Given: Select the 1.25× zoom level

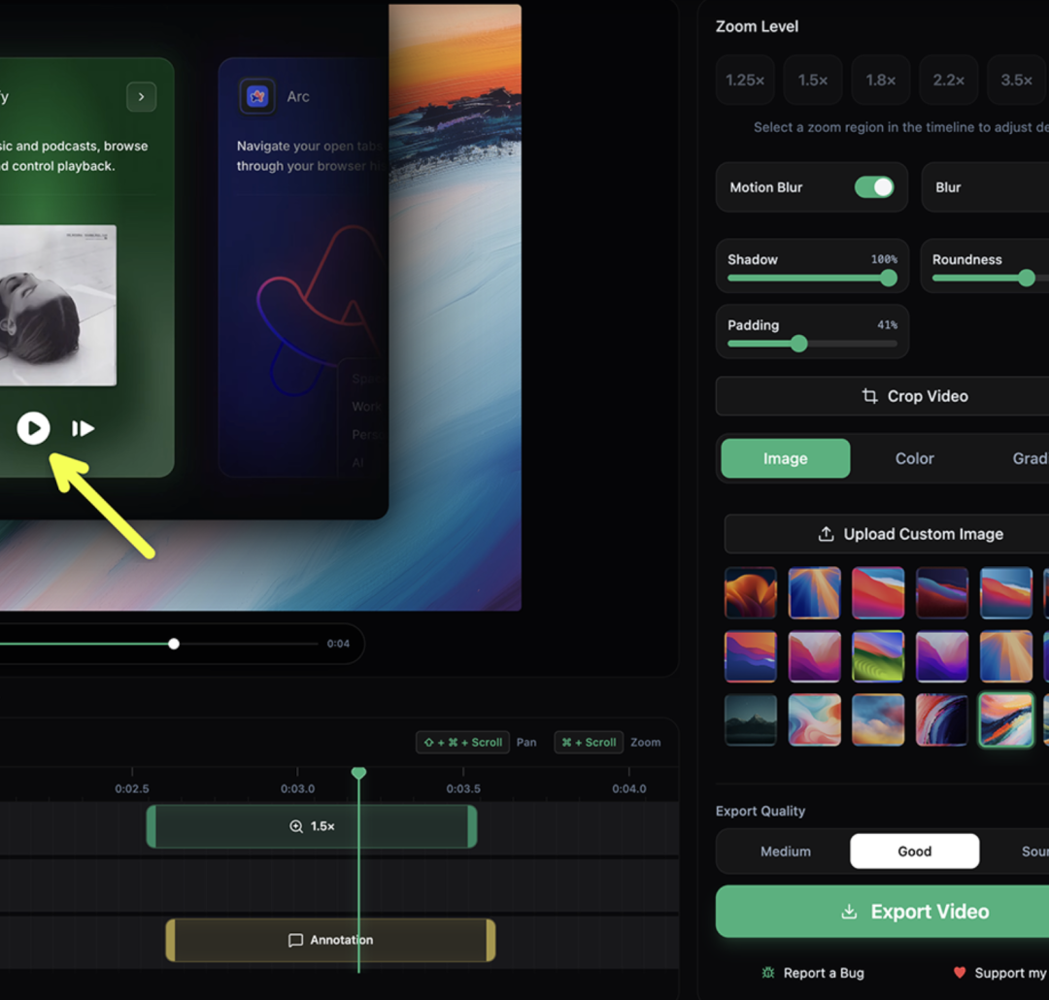Looking at the screenshot, I should 745,81.
